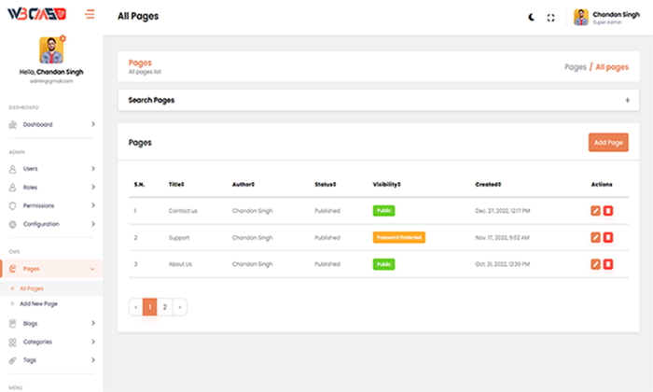Image resolution: width=653 pixels, height=392 pixels.
Task: Select Add New Page submenu item
Action: pos(38,304)
